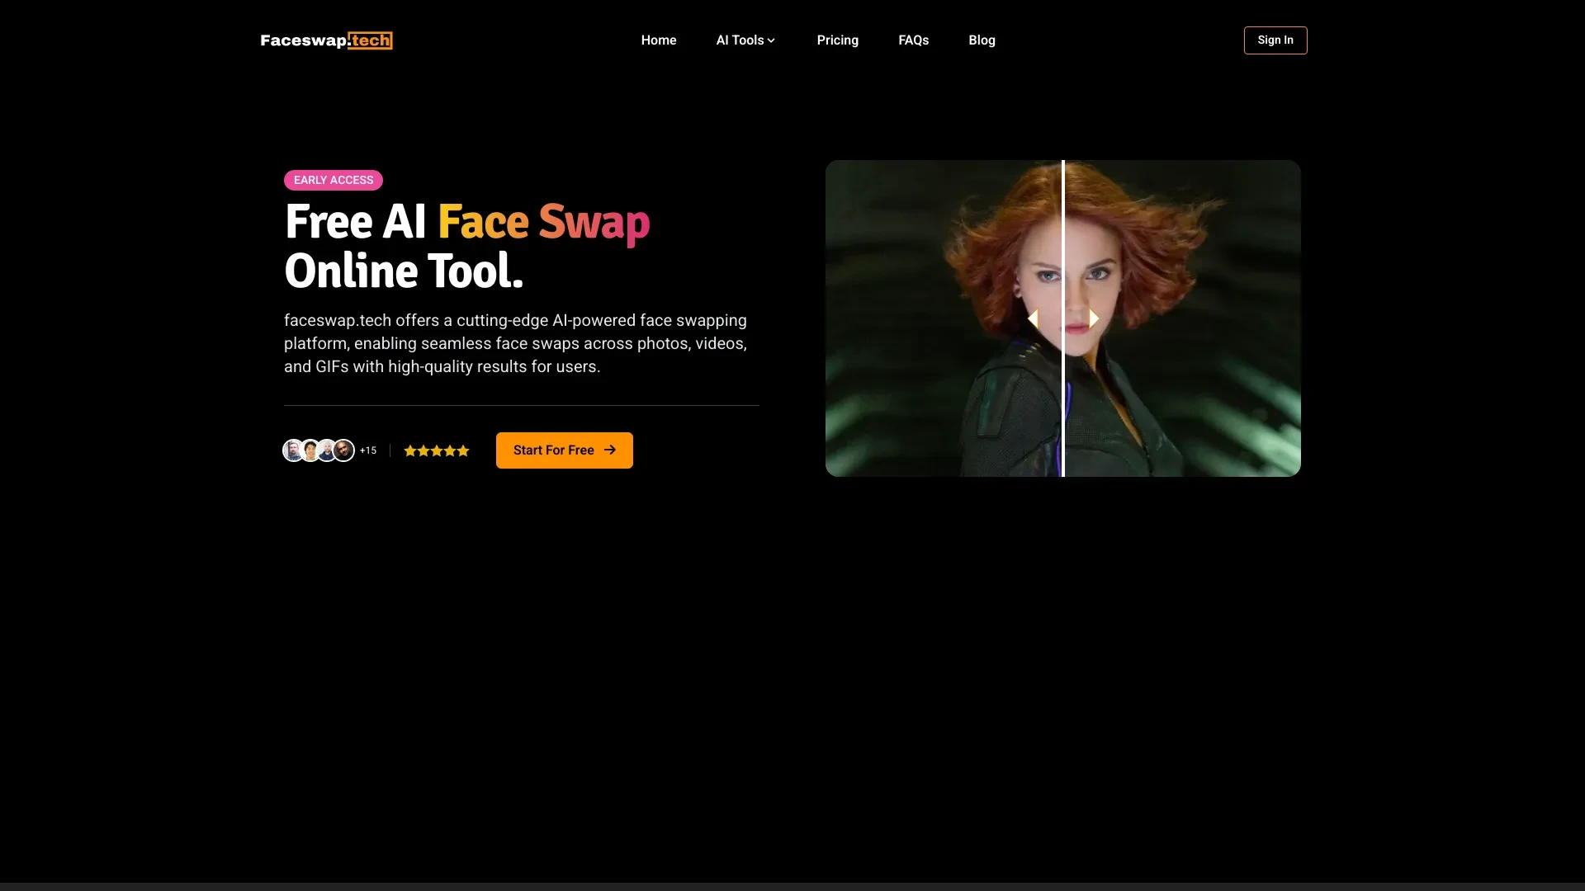1585x891 pixels.
Task: Click the left arrow navigation icon
Action: (1033, 318)
